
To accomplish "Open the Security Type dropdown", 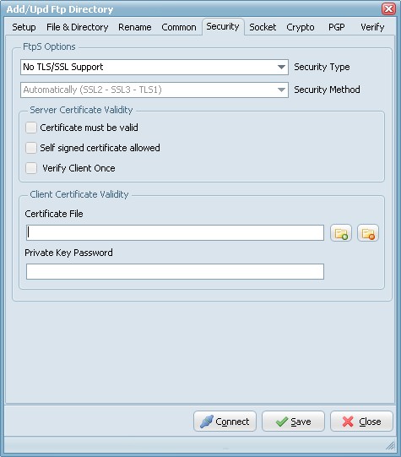I will pyautogui.click(x=154, y=67).
